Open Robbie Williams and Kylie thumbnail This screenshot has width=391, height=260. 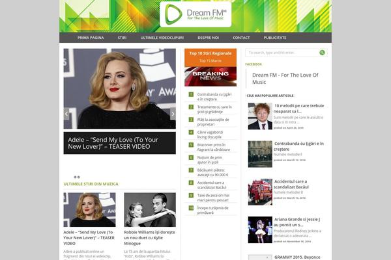pos(150,210)
